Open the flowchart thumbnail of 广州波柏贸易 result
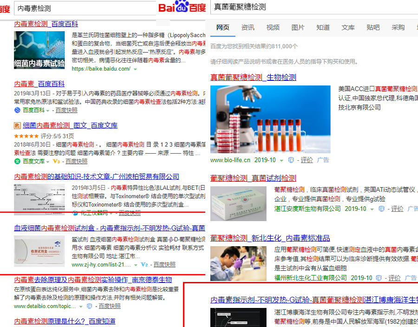 coord(39,199)
